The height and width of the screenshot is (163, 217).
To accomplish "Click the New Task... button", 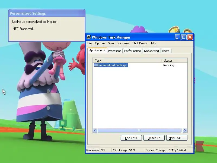I will point(177,138).
